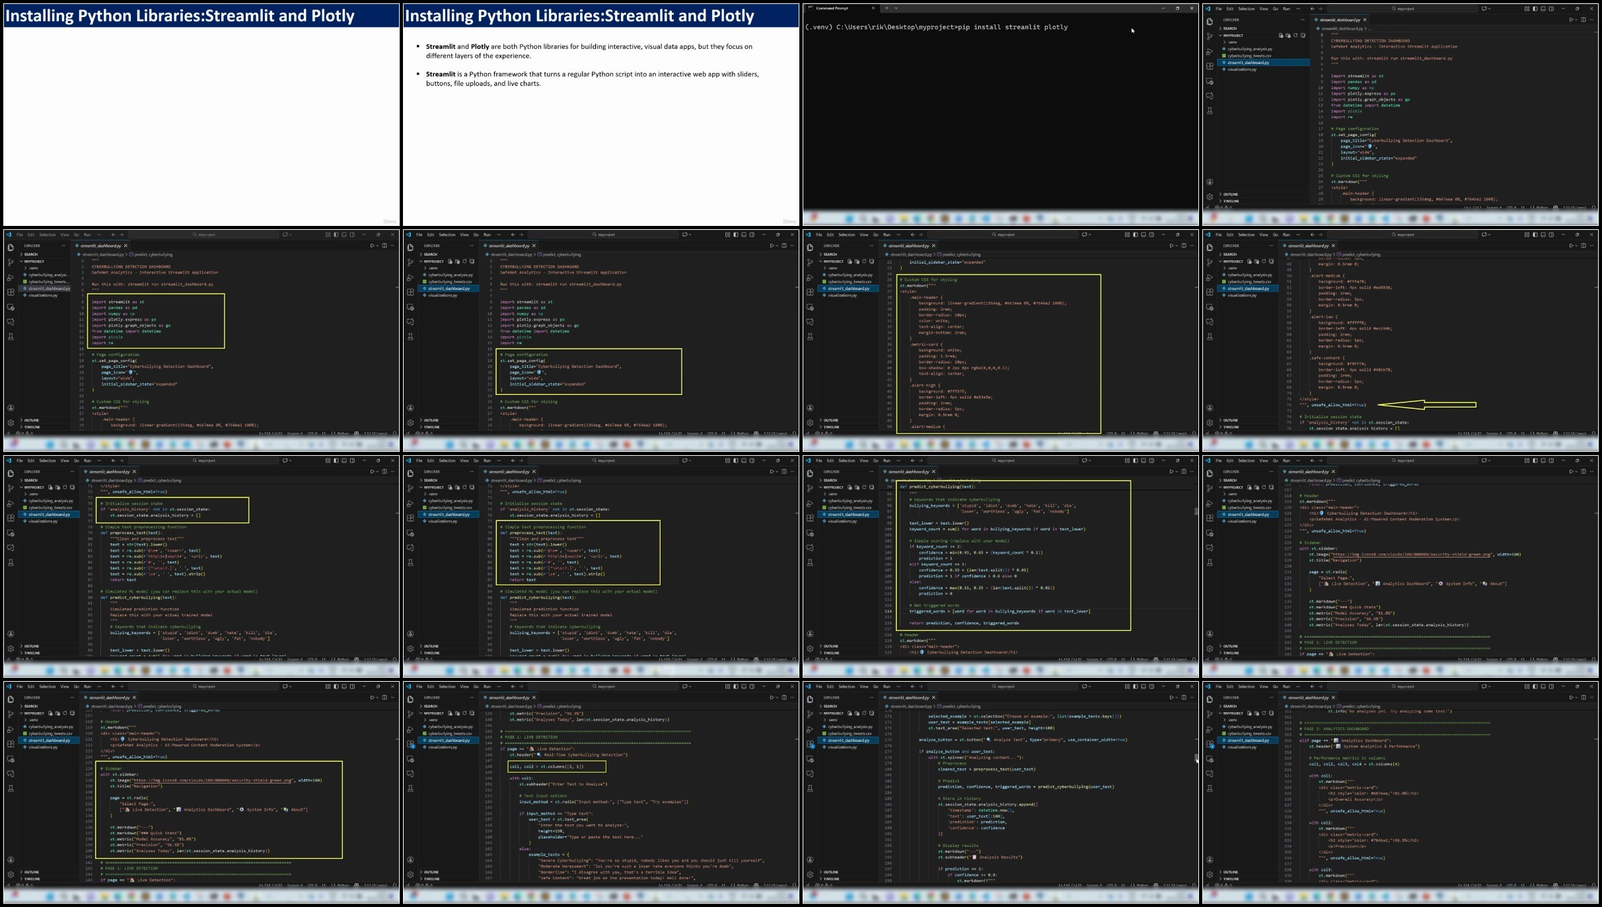
Task: Open Manage gear in top-row VS Code window
Action: [1210, 197]
